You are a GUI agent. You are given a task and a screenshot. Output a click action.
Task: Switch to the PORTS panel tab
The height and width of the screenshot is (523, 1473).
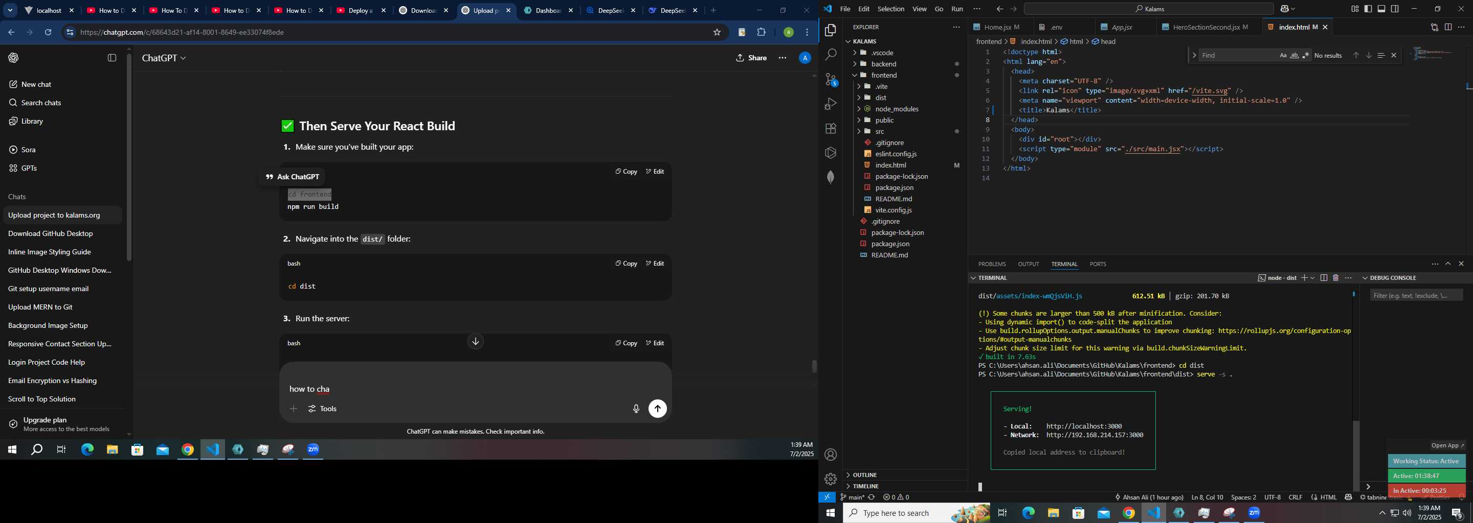pos(1097,265)
